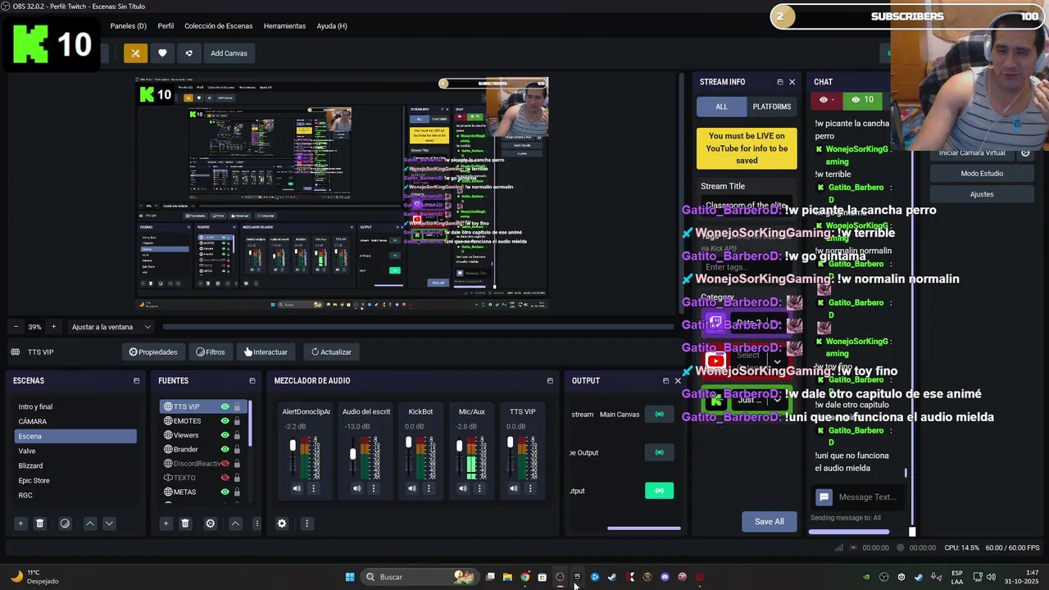Open Google Chrome from the taskbar

[x=524, y=577]
